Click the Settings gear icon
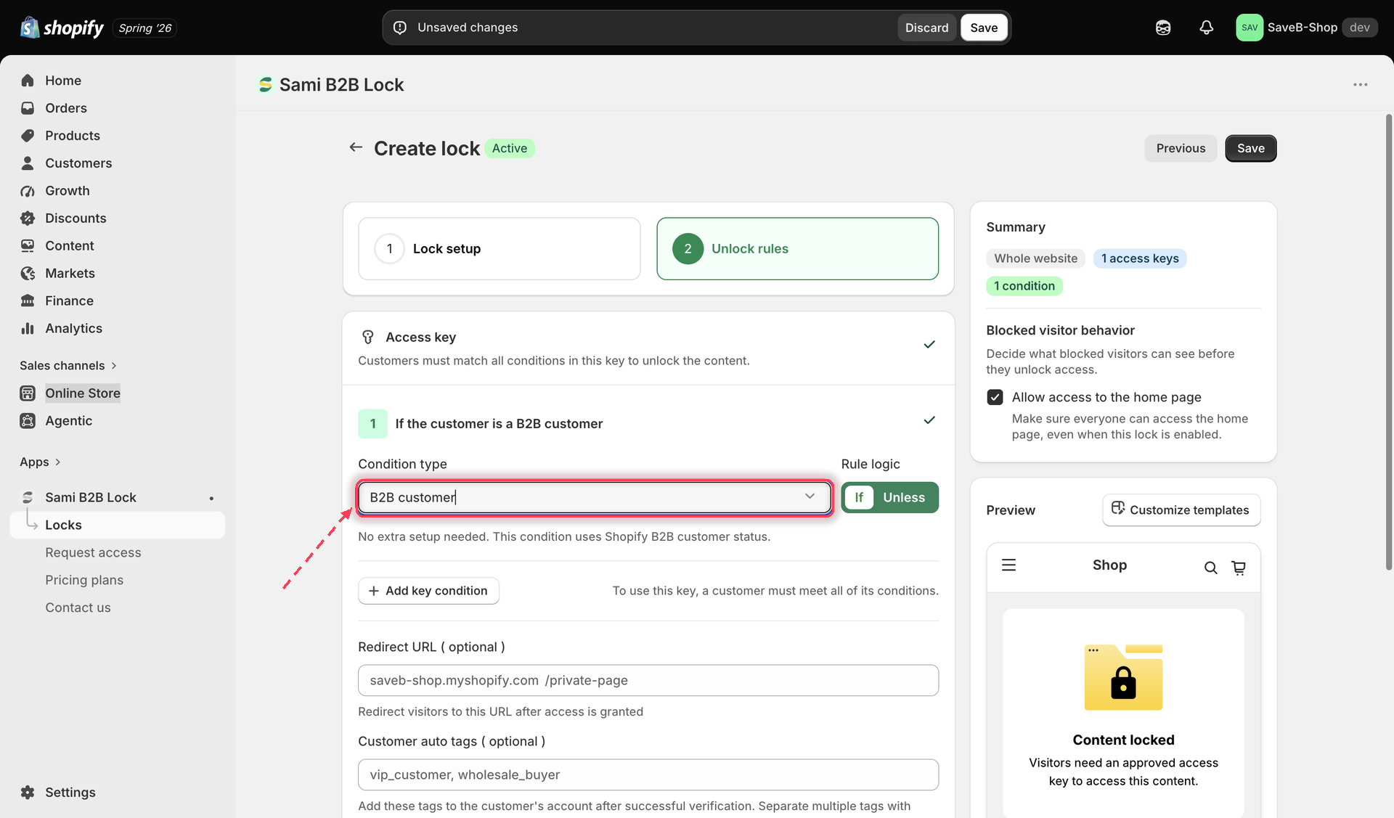Viewport: 1394px width, 818px height. [28, 793]
